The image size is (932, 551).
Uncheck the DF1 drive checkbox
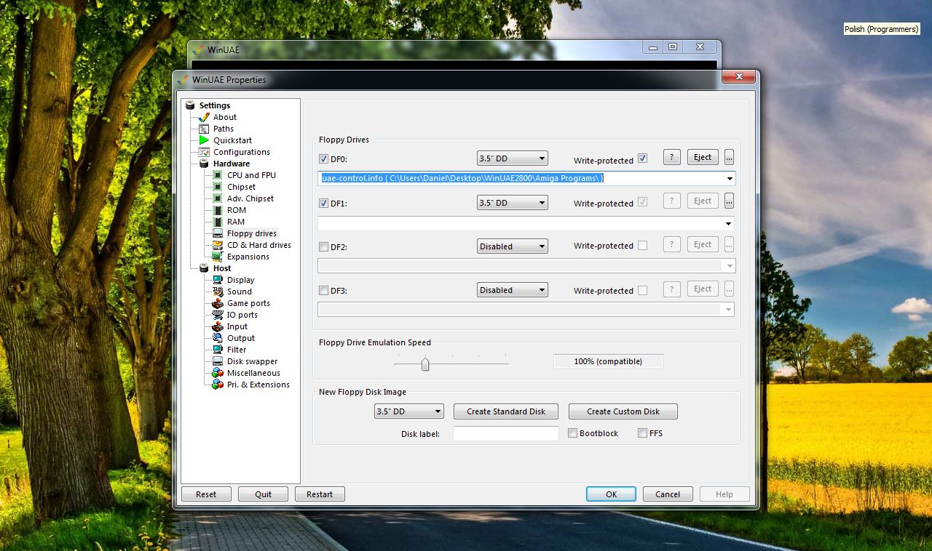(324, 204)
